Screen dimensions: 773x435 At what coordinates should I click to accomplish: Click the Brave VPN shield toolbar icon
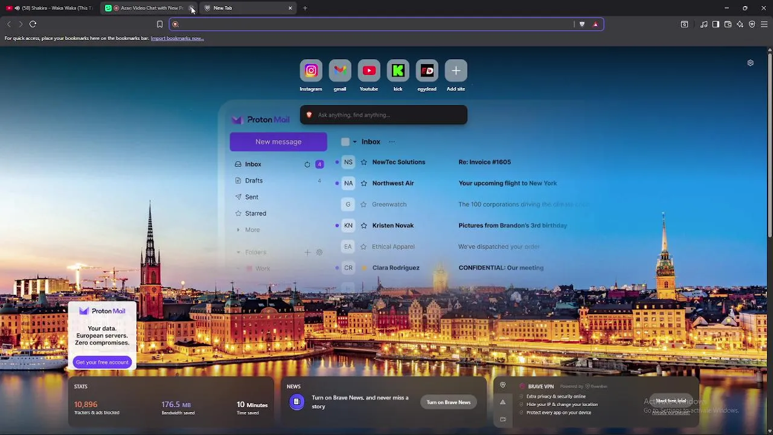tap(752, 24)
